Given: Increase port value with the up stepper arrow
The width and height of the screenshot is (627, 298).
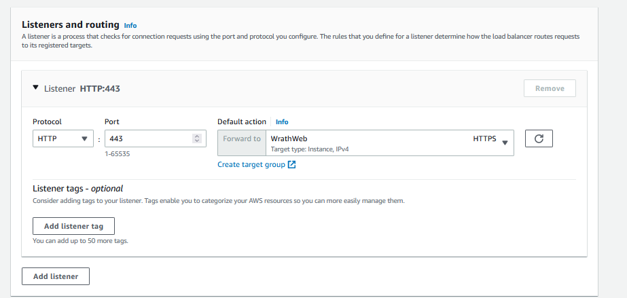Looking at the screenshot, I should [197, 136].
